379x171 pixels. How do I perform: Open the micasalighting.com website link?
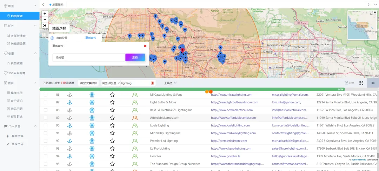point(232,95)
